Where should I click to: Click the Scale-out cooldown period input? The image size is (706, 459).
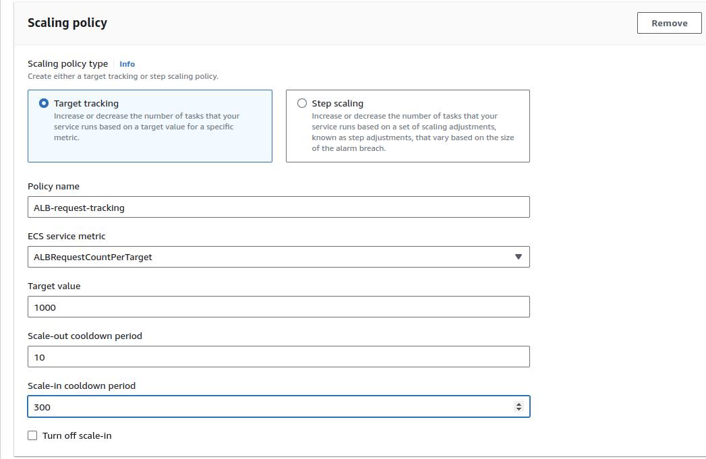(x=278, y=357)
